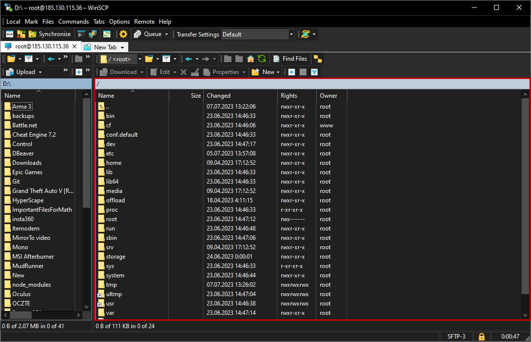Viewport: 531px width, 342px height.
Task: Toggle the remote directory tree icon
Action: (318, 59)
